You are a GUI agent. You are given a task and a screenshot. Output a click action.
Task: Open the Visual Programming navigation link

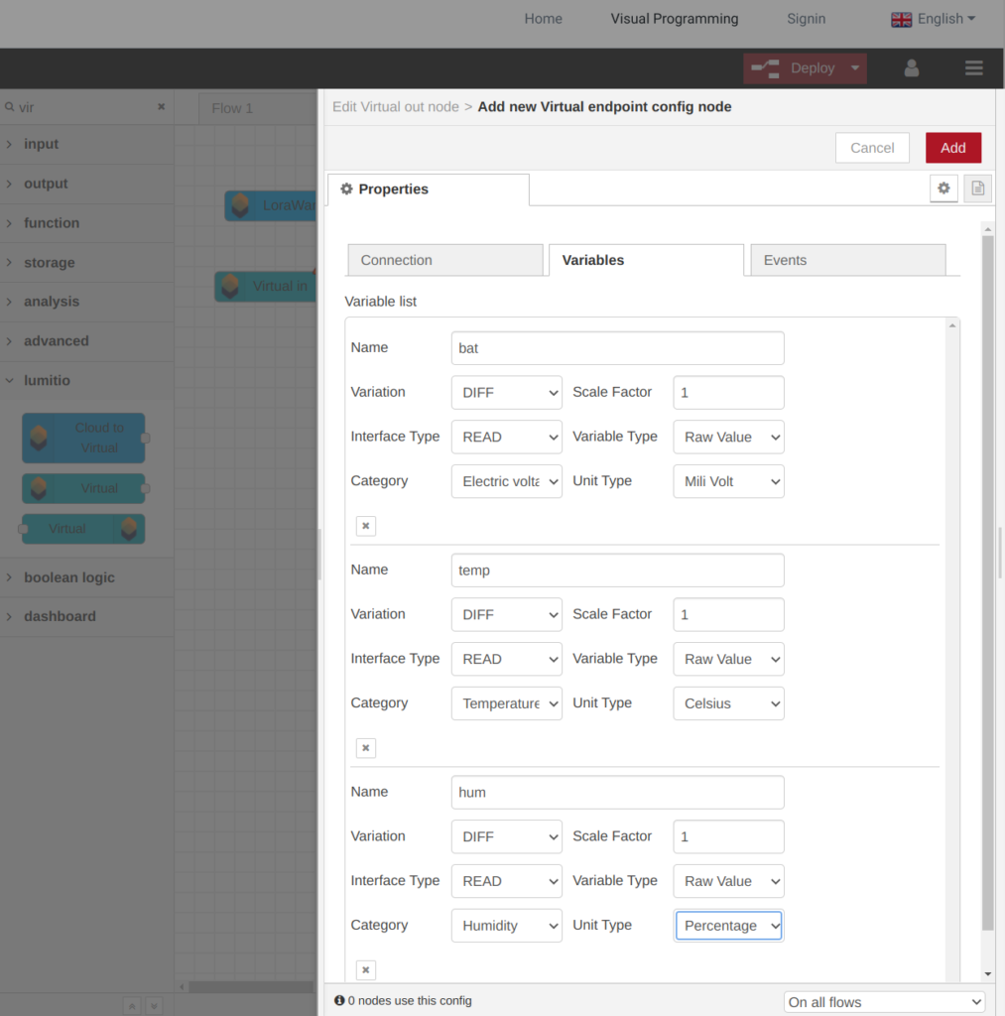click(x=674, y=19)
